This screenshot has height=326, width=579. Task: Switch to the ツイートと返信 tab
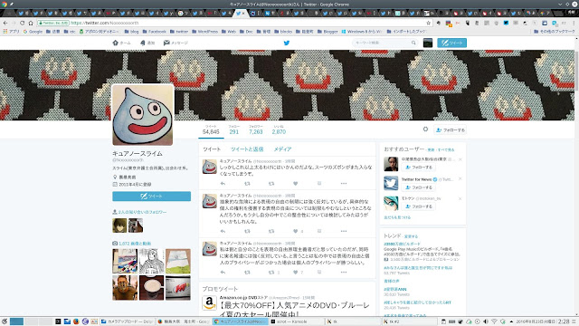pos(247,149)
